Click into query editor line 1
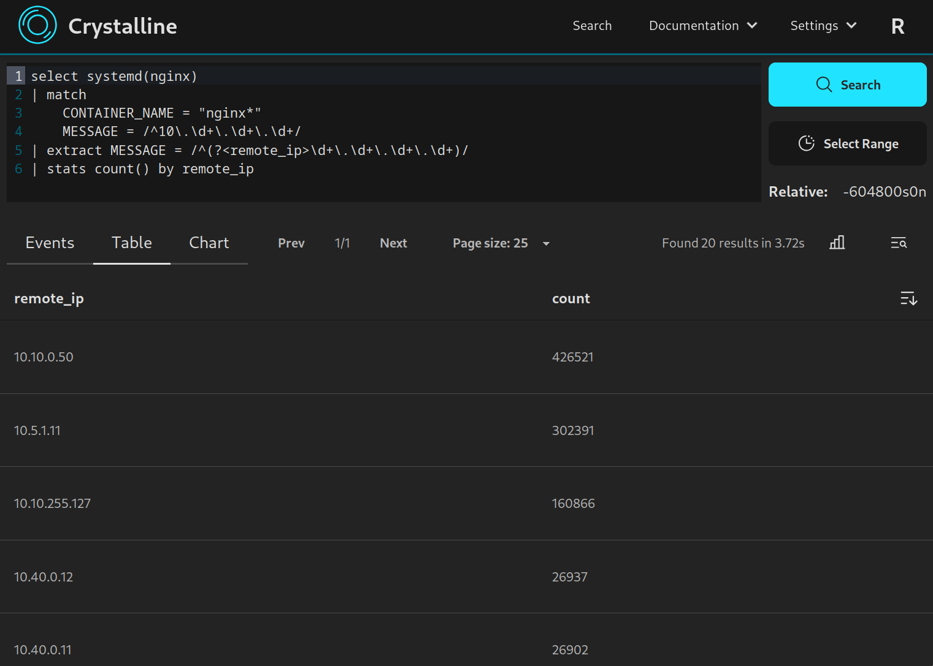Image resolution: width=933 pixels, height=666 pixels. click(x=393, y=76)
